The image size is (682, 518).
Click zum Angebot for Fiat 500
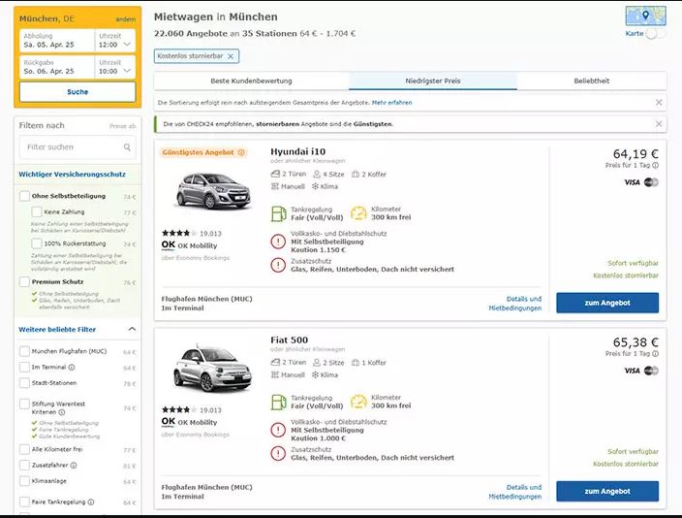[x=607, y=491]
